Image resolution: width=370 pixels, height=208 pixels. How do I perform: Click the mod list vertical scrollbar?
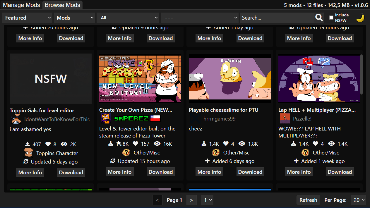pos(362,75)
